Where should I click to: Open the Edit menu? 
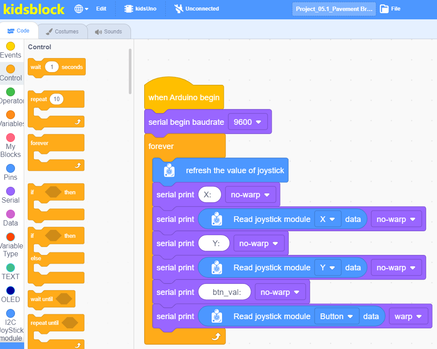[x=101, y=9]
